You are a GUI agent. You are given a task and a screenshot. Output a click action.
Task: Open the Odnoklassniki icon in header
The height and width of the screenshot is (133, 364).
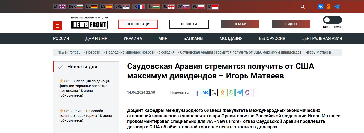point(329,7)
